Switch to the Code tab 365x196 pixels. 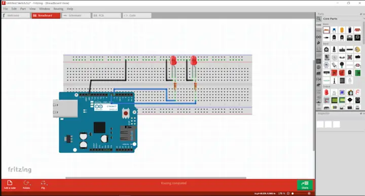137,16
